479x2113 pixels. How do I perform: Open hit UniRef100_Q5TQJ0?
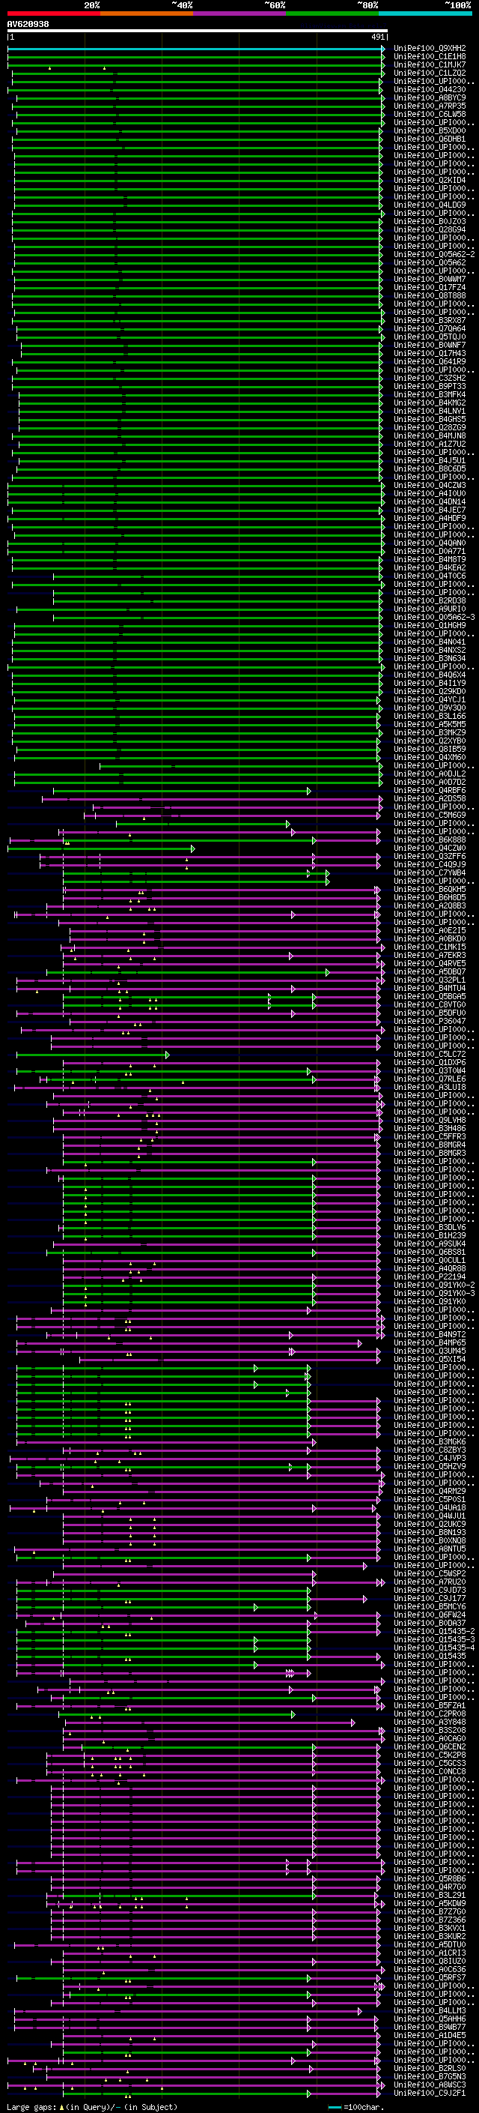[430, 337]
